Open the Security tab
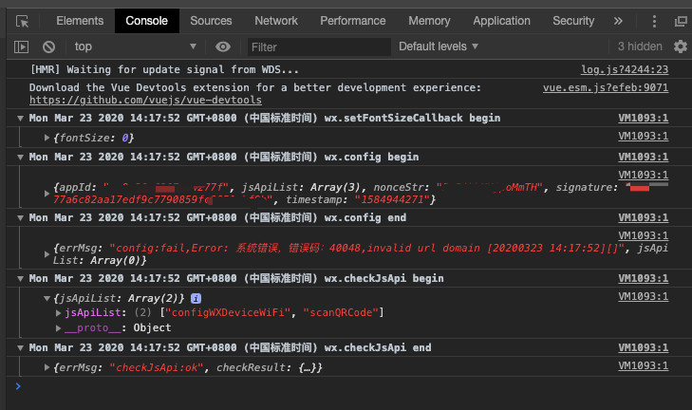692x410 pixels. pyautogui.click(x=573, y=21)
